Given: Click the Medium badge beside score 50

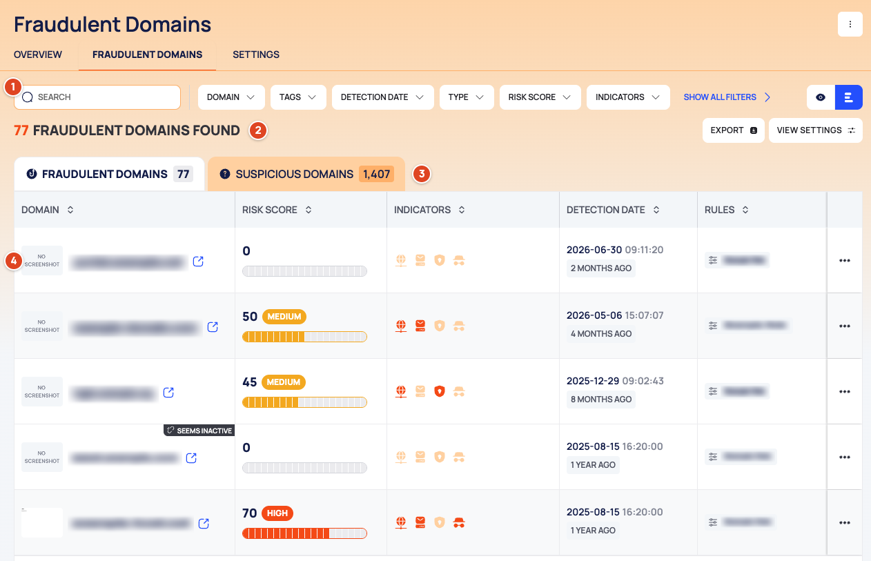Looking at the screenshot, I should pyautogui.click(x=284, y=317).
